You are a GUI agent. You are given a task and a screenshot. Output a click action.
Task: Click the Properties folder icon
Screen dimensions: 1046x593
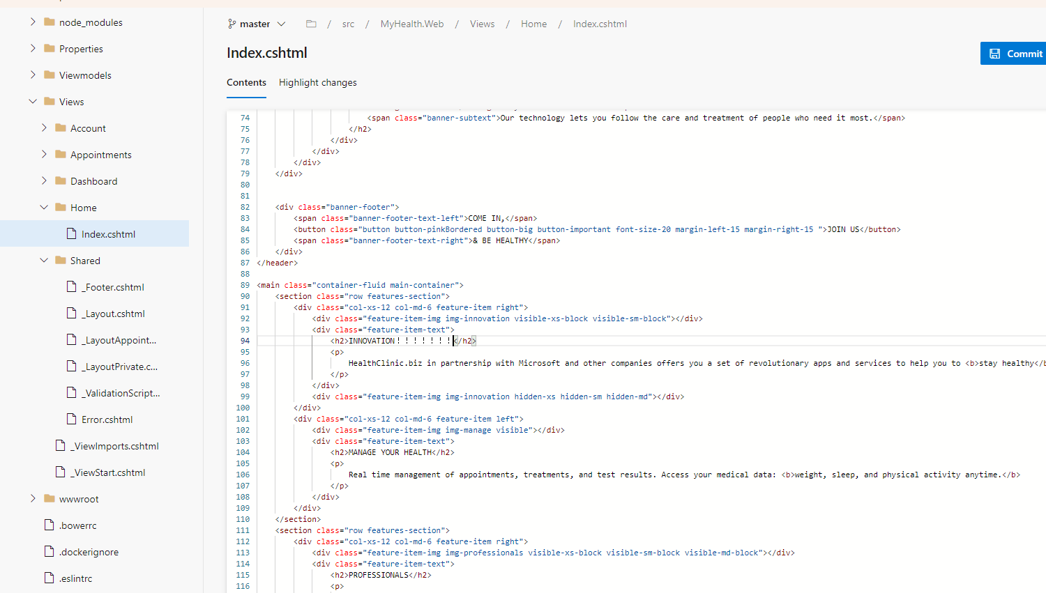(x=50, y=49)
